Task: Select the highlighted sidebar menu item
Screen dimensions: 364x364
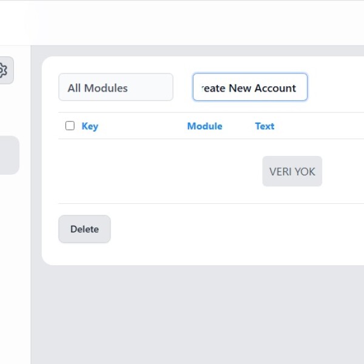Action: tap(9, 155)
